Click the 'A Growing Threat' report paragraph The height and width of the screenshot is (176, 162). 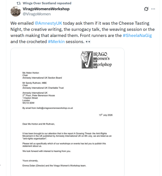pyautogui.click(x=67, y=136)
